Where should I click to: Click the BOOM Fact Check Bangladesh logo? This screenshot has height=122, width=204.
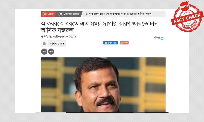click(187, 16)
